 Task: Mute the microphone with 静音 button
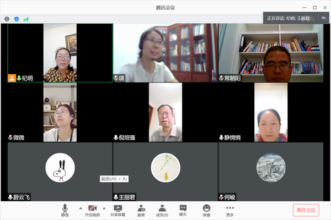[65, 210]
